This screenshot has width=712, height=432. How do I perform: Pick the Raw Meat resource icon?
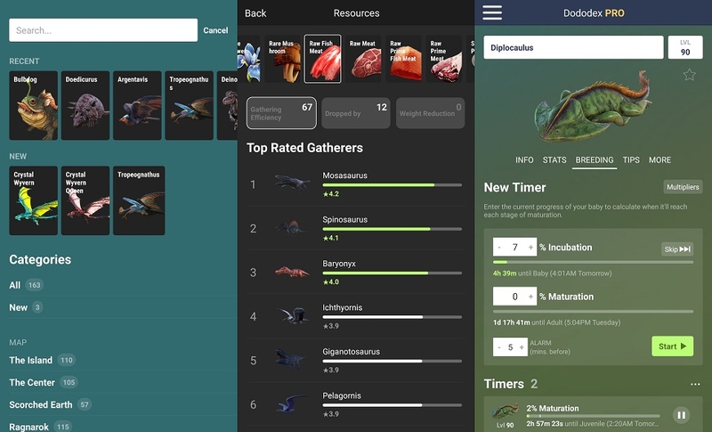(363, 59)
